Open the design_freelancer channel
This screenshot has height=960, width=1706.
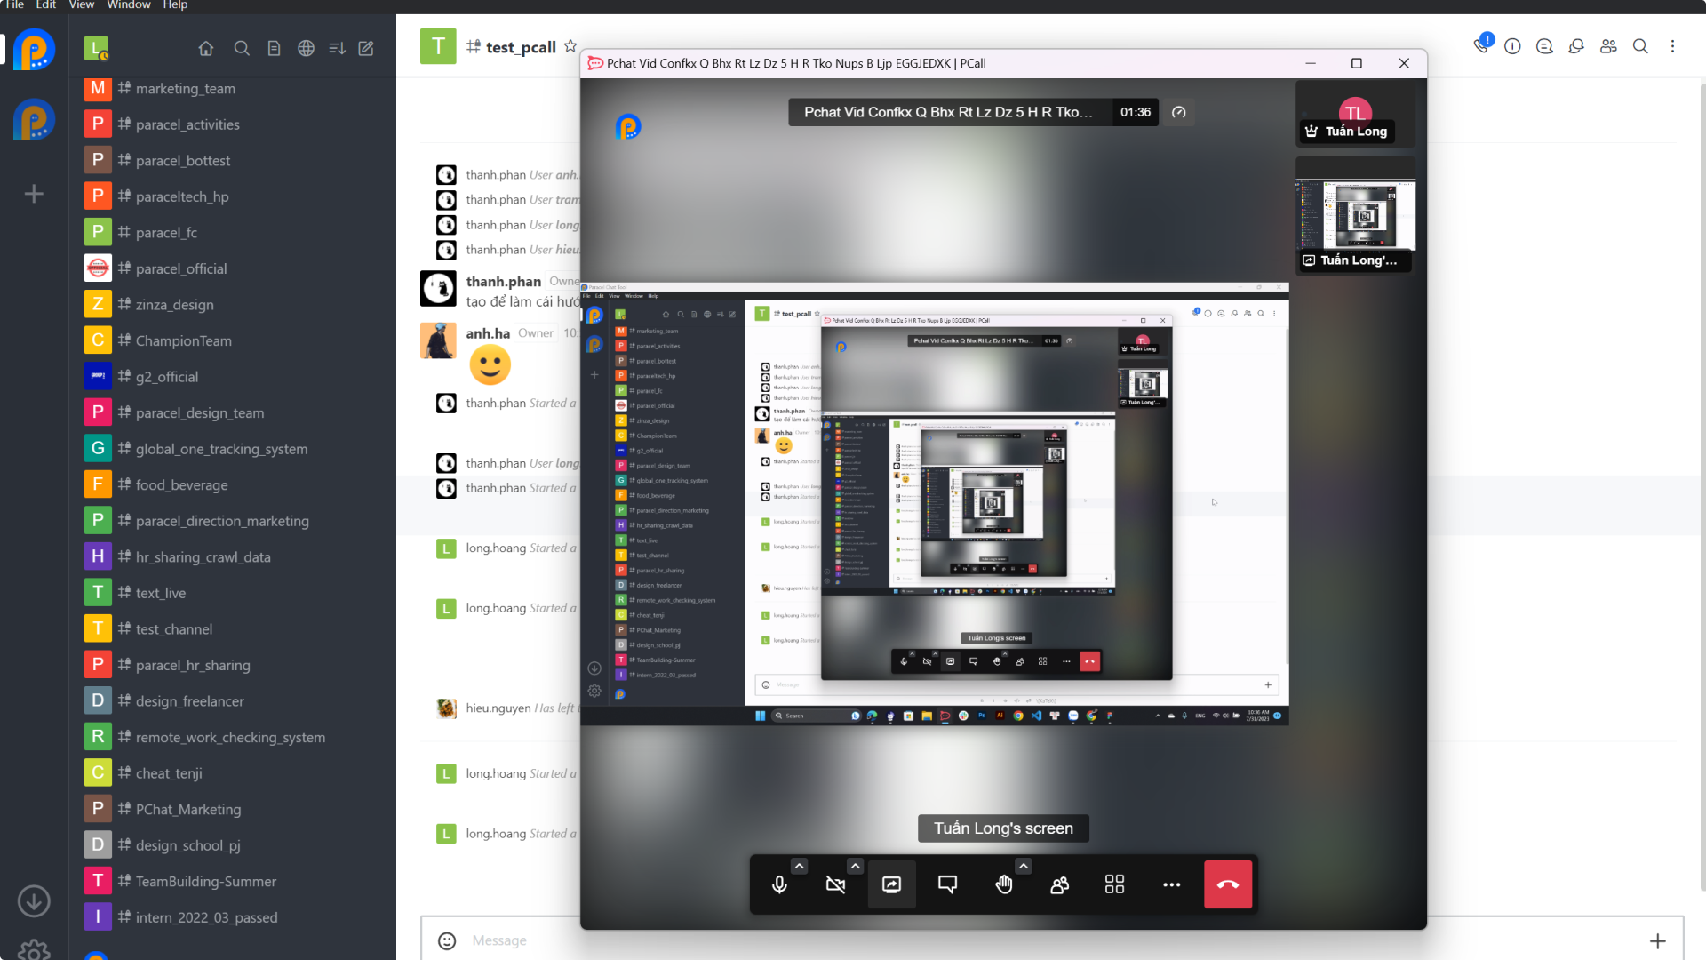[189, 701]
